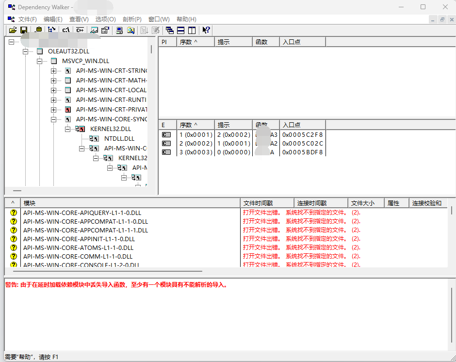This screenshot has width=456, height=362.
Task: Click the Auto Expand tree toolbar icon
Action: coord(52,30)
